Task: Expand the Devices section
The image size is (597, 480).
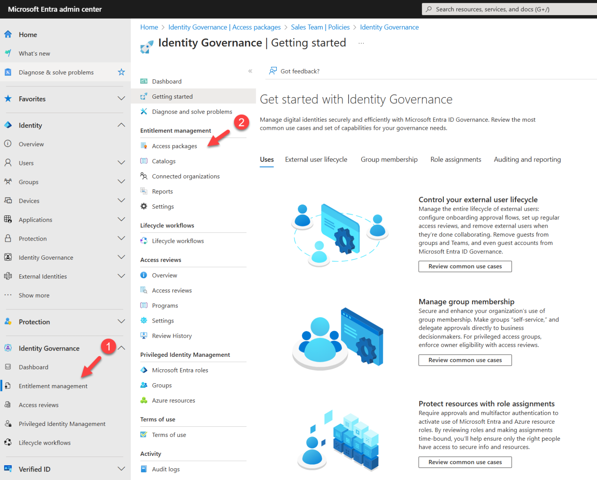Action: [x=121, y=200]
